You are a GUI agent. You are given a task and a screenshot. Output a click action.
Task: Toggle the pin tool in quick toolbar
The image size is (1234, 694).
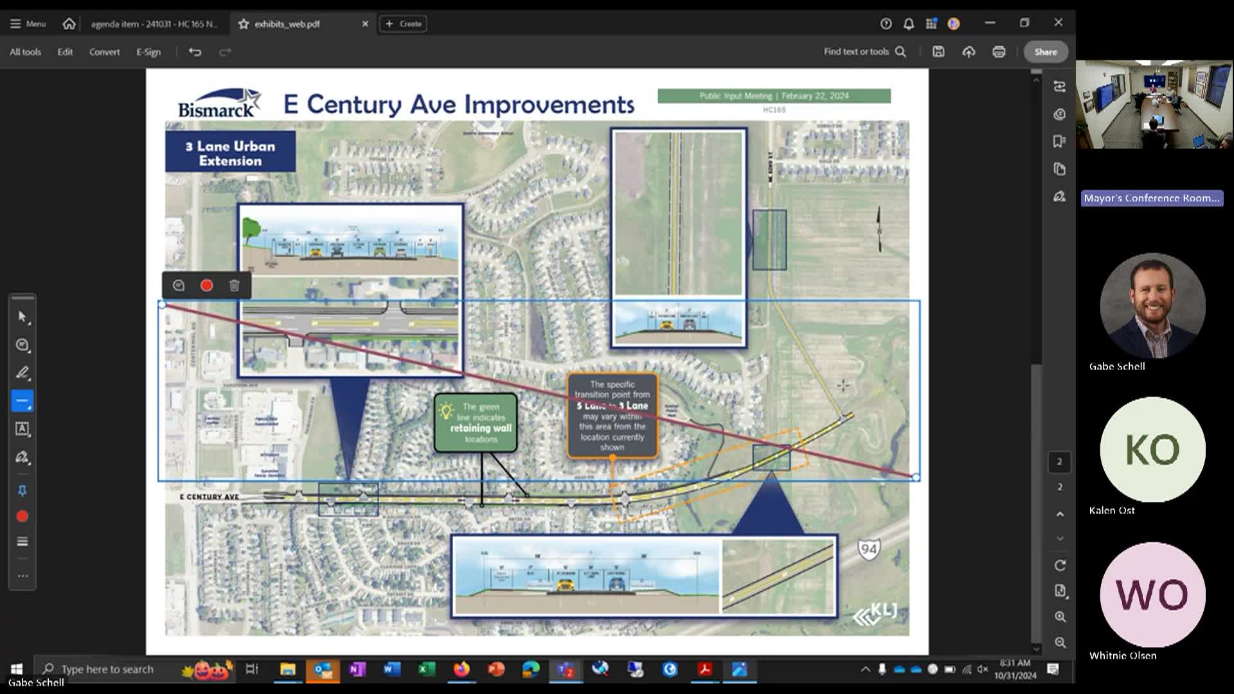point(22,491)
